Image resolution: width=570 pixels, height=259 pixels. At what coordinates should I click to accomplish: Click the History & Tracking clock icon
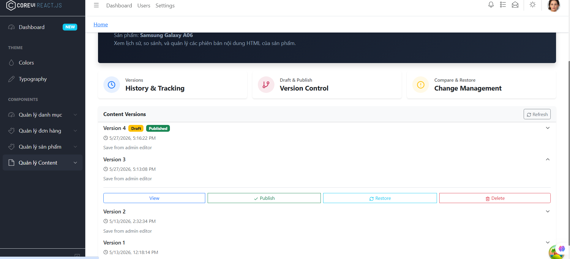click(112, 85)
